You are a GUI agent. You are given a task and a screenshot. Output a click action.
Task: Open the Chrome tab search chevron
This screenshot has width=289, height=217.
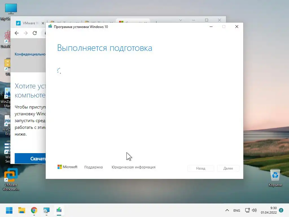click(181, 20)
